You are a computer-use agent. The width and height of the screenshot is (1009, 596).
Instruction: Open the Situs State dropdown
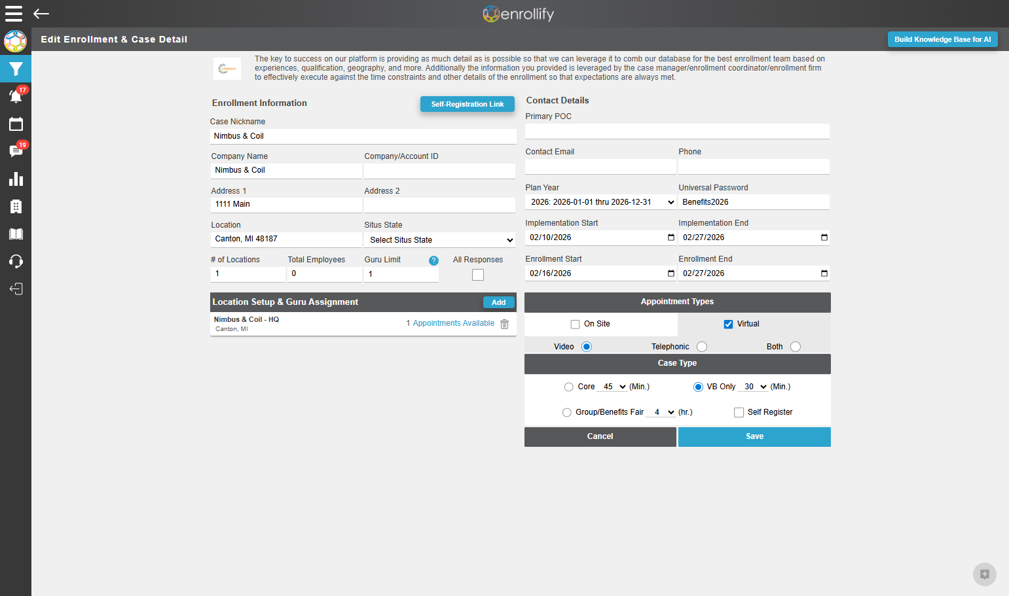[439, 240]
